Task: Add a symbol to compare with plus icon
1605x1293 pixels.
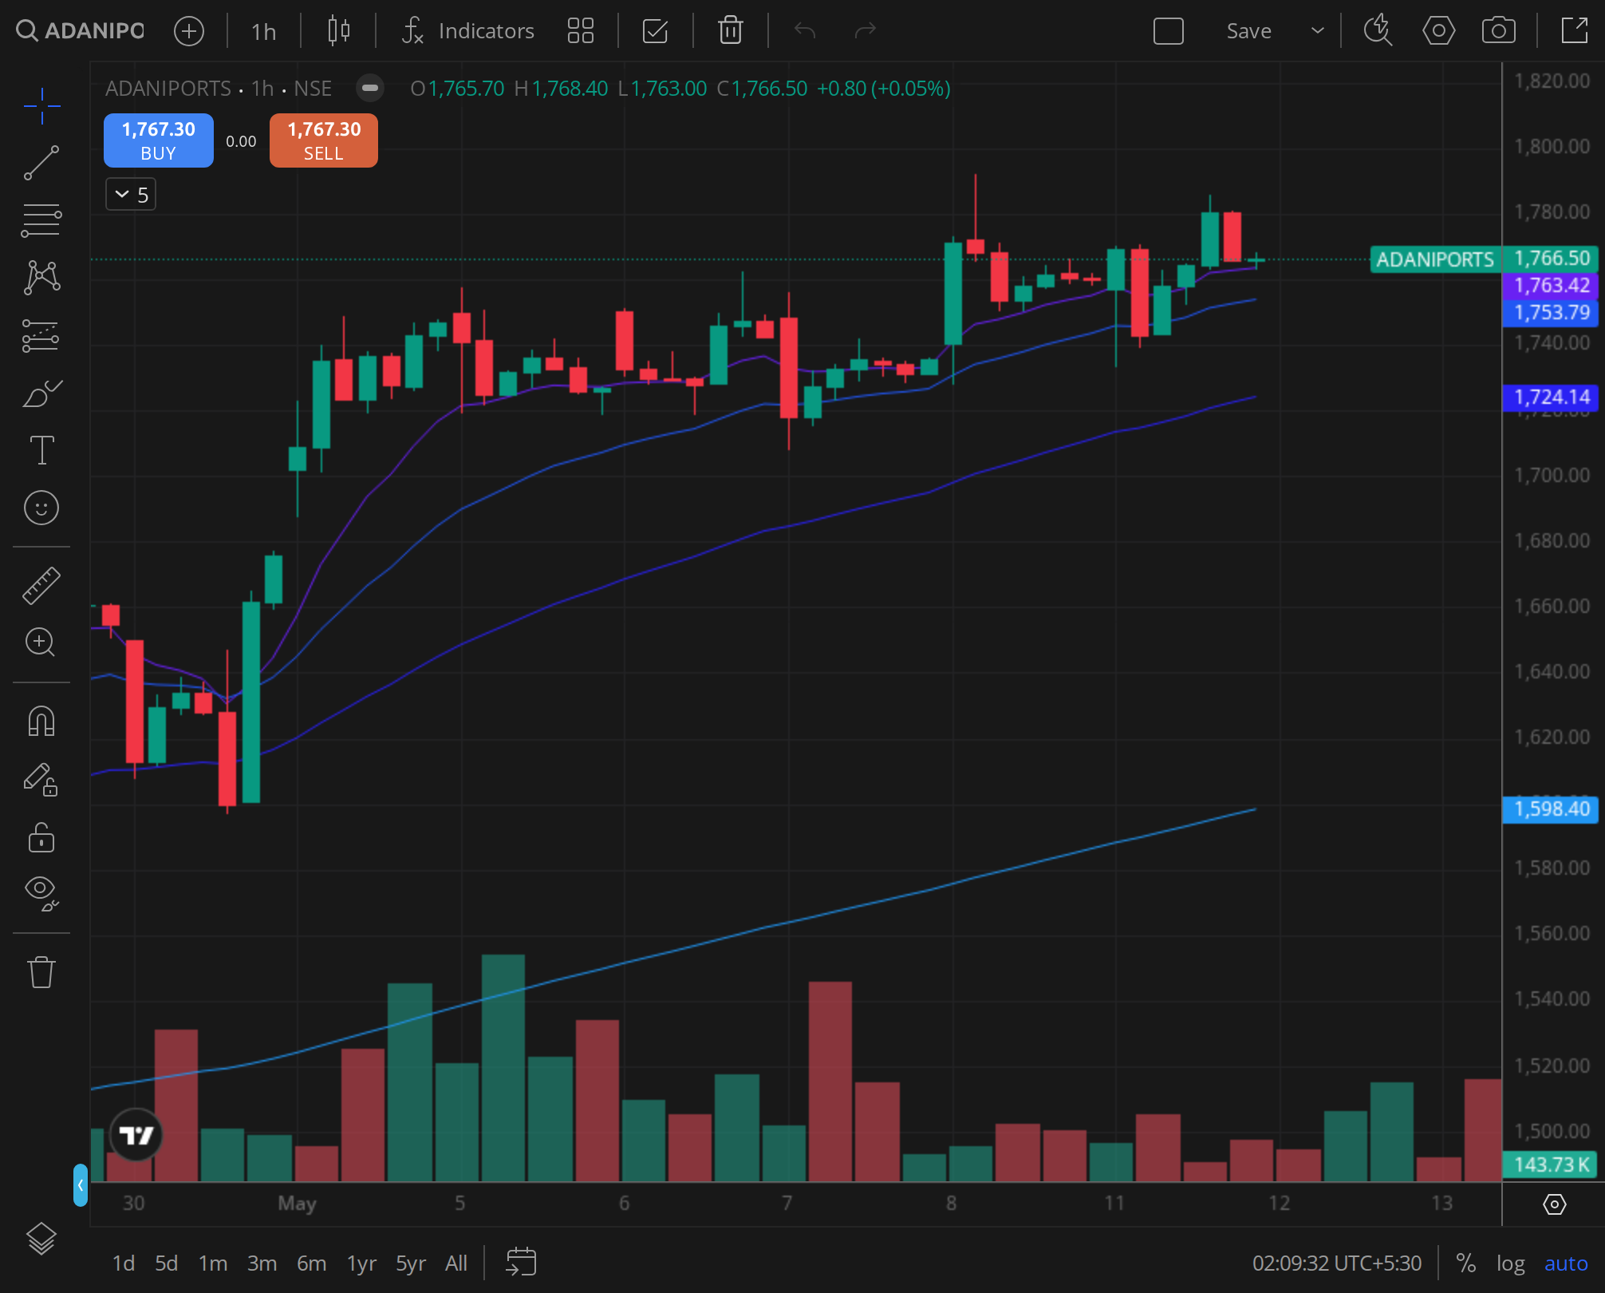Action: (x=189, y=31)
